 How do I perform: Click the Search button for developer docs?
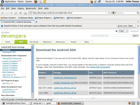[135, 36]
